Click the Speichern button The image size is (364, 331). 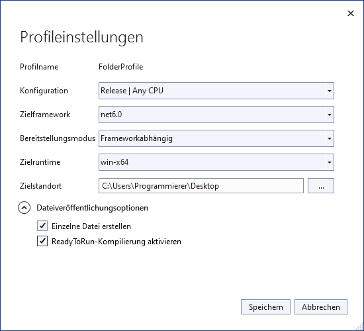[x=265, y=307]
